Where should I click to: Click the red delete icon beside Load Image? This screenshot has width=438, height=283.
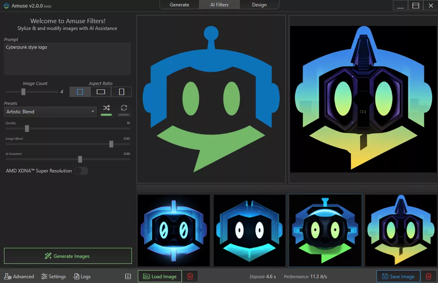click(x=190, y=276)
